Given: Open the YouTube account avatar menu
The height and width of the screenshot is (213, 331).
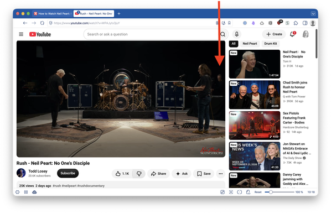Looking at the screenshot, I should 306,34.
